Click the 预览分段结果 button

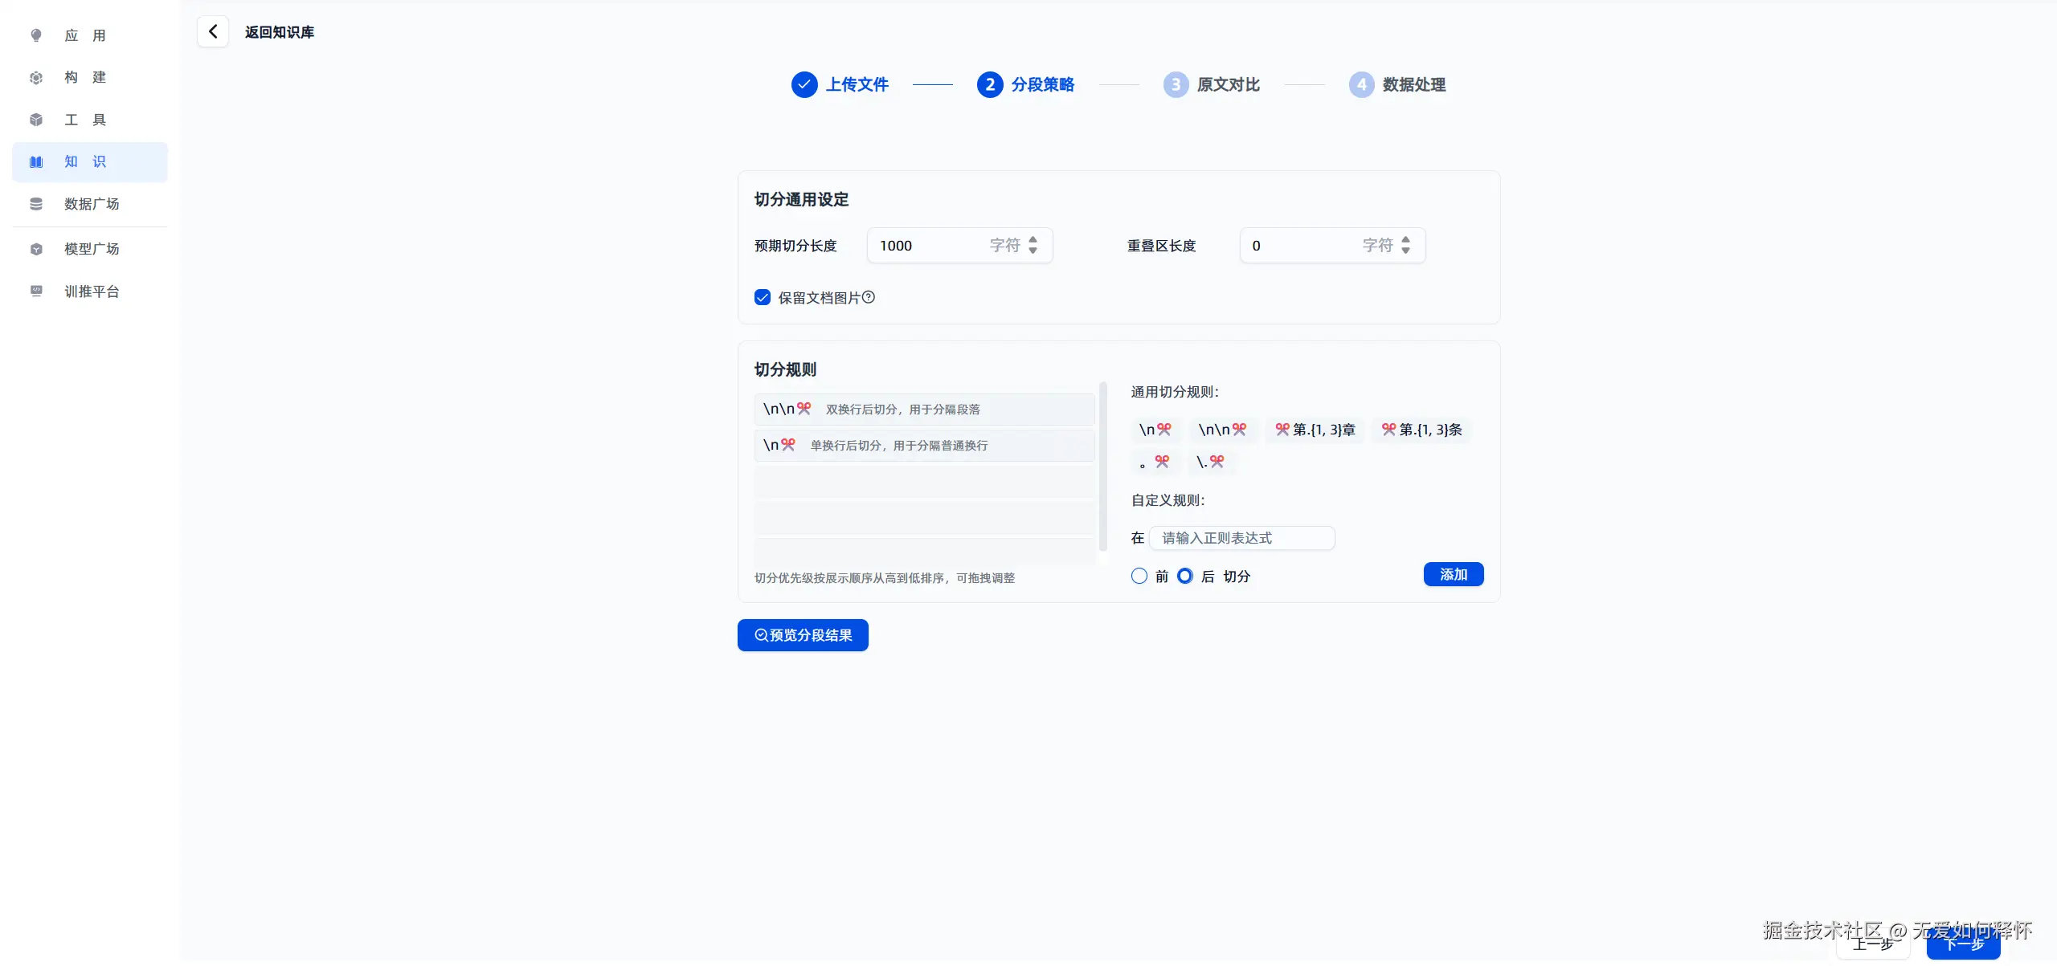click(803, 635)
